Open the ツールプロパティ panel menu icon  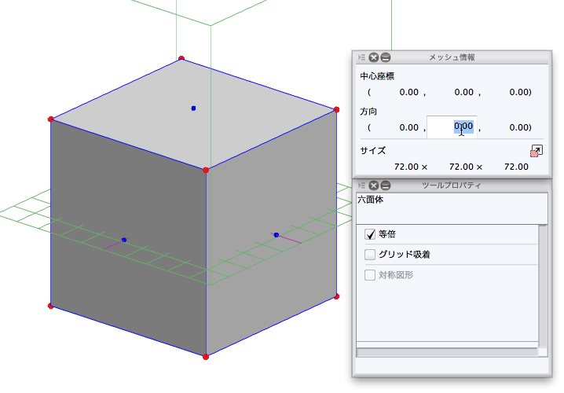click(x=361, y=185)
